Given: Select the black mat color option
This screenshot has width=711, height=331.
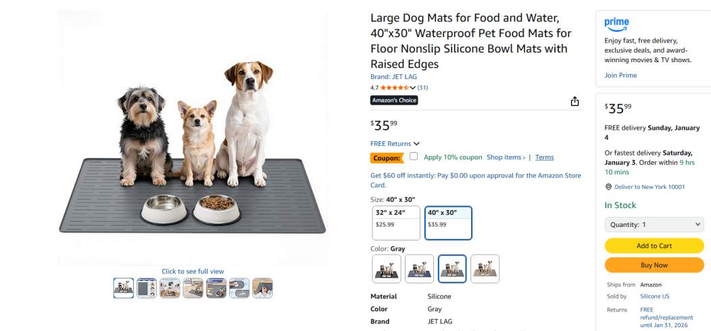Looking at the screenshot, I should tap(387, 268).
